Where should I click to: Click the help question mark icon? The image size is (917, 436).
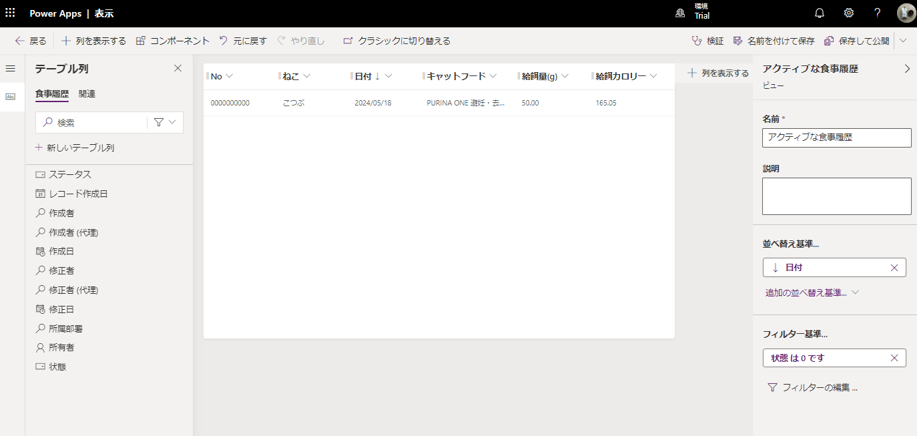click(x=878, y=13)
